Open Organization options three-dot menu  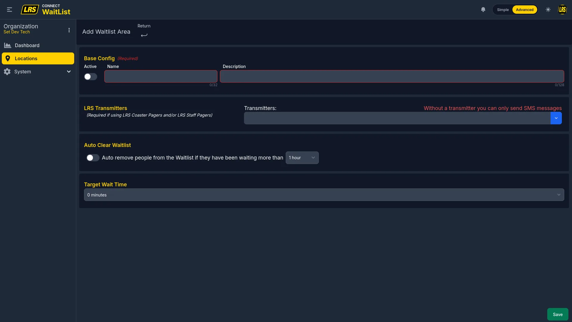(x=69, y=30)
